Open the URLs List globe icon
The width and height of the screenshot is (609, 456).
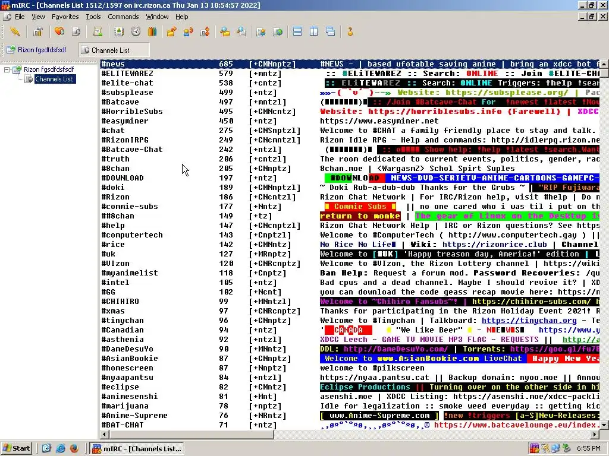point(277,31)
